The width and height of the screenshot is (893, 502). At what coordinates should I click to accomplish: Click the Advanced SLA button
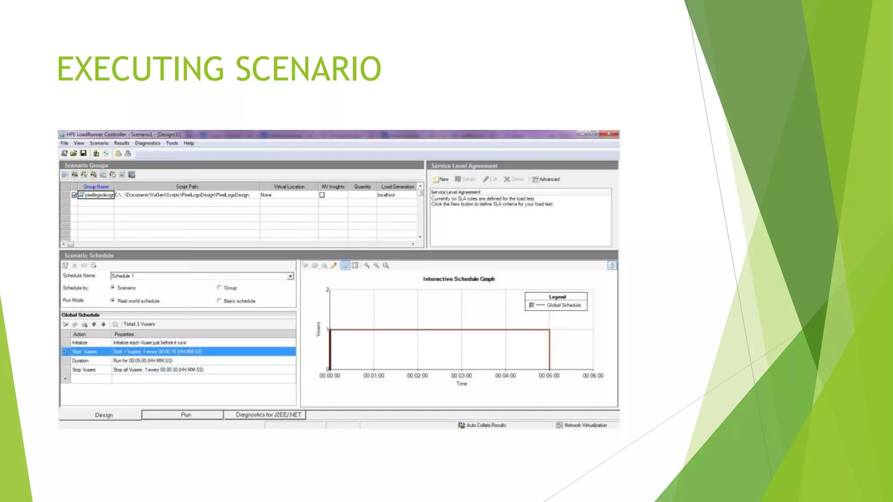[x=545, y=179]
